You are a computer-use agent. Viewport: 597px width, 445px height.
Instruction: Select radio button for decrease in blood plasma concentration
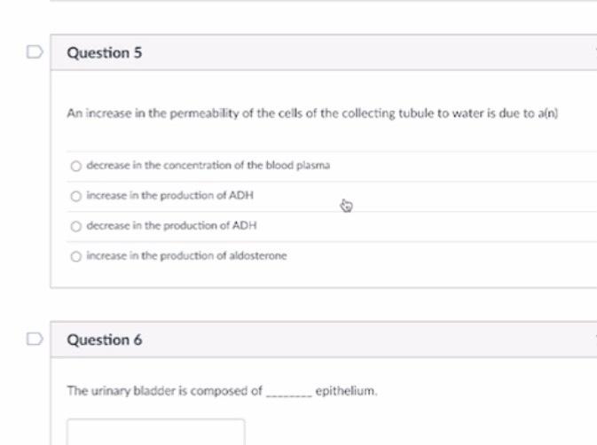pos(76,166)
